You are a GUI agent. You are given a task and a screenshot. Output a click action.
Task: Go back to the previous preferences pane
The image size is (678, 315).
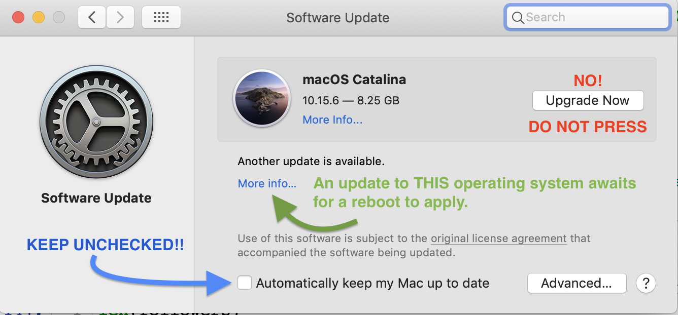tap(92, 17)
